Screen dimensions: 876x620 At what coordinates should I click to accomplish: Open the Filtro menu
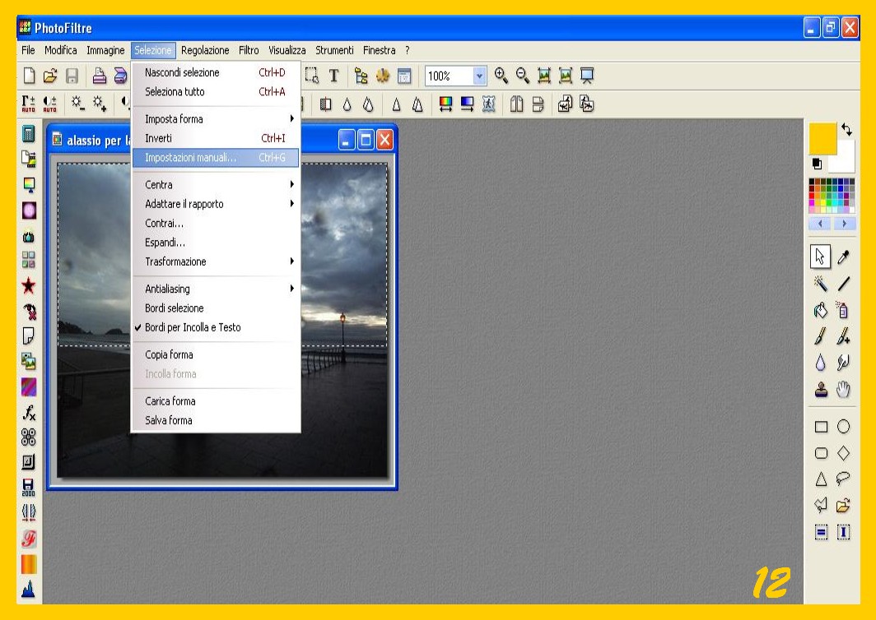(x=249, y=50)
